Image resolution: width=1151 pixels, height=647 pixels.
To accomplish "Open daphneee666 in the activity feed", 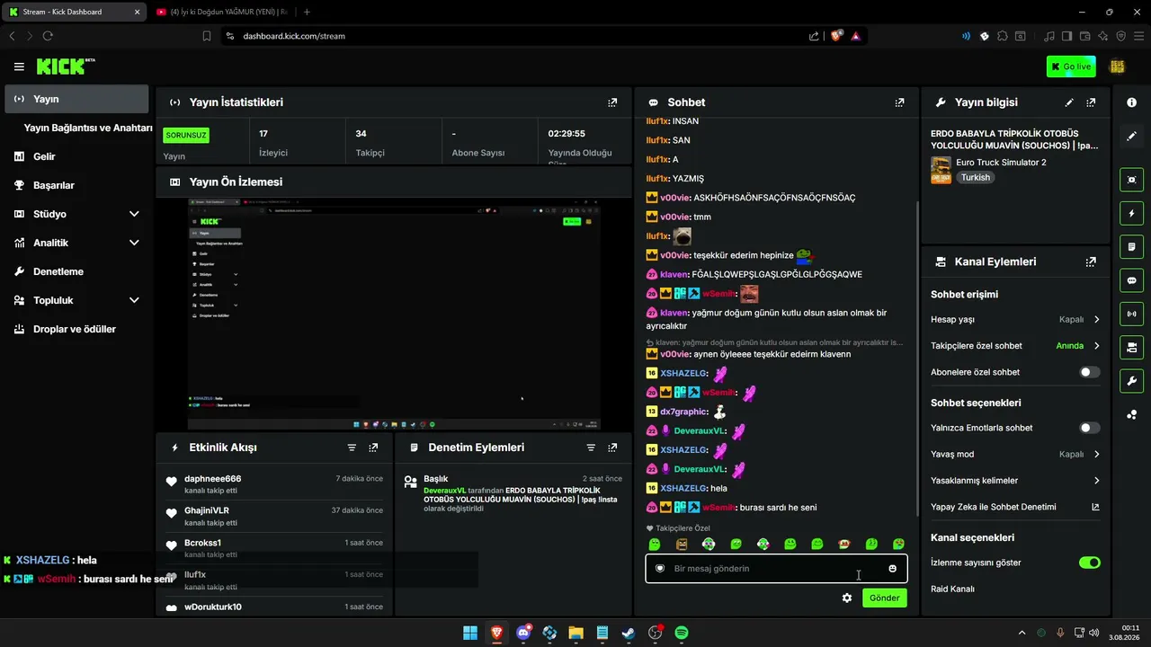I will click(213, 479).
